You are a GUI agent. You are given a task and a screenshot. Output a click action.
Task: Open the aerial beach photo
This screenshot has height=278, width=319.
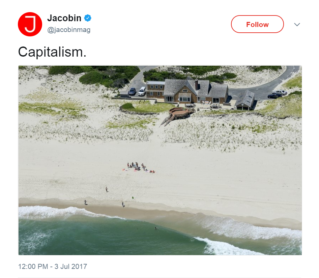point(160,160)
